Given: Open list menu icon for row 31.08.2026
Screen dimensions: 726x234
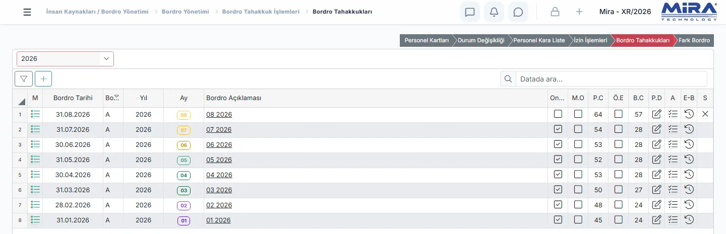Looking at the screenshot, I should pos(35,114).
